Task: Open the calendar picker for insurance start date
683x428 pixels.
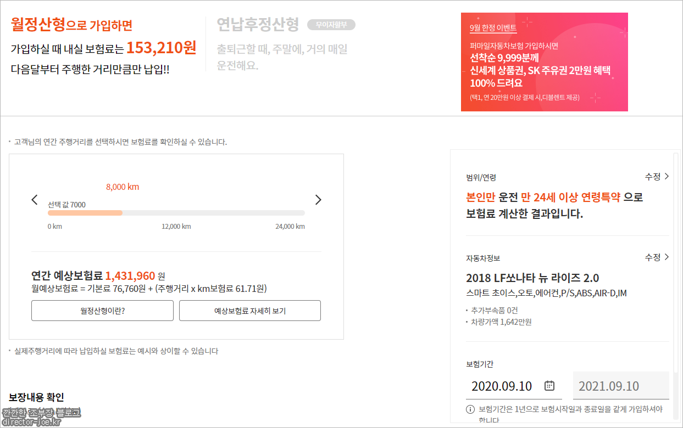Action: (549, 386)
